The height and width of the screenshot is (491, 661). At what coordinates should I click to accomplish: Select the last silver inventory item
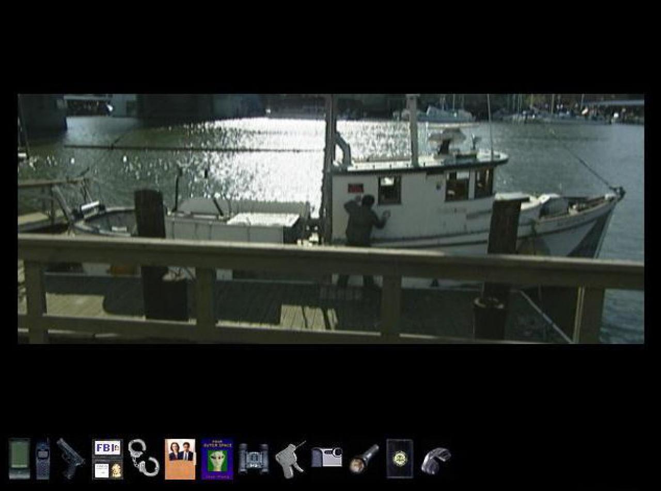(x=436, y=460)
